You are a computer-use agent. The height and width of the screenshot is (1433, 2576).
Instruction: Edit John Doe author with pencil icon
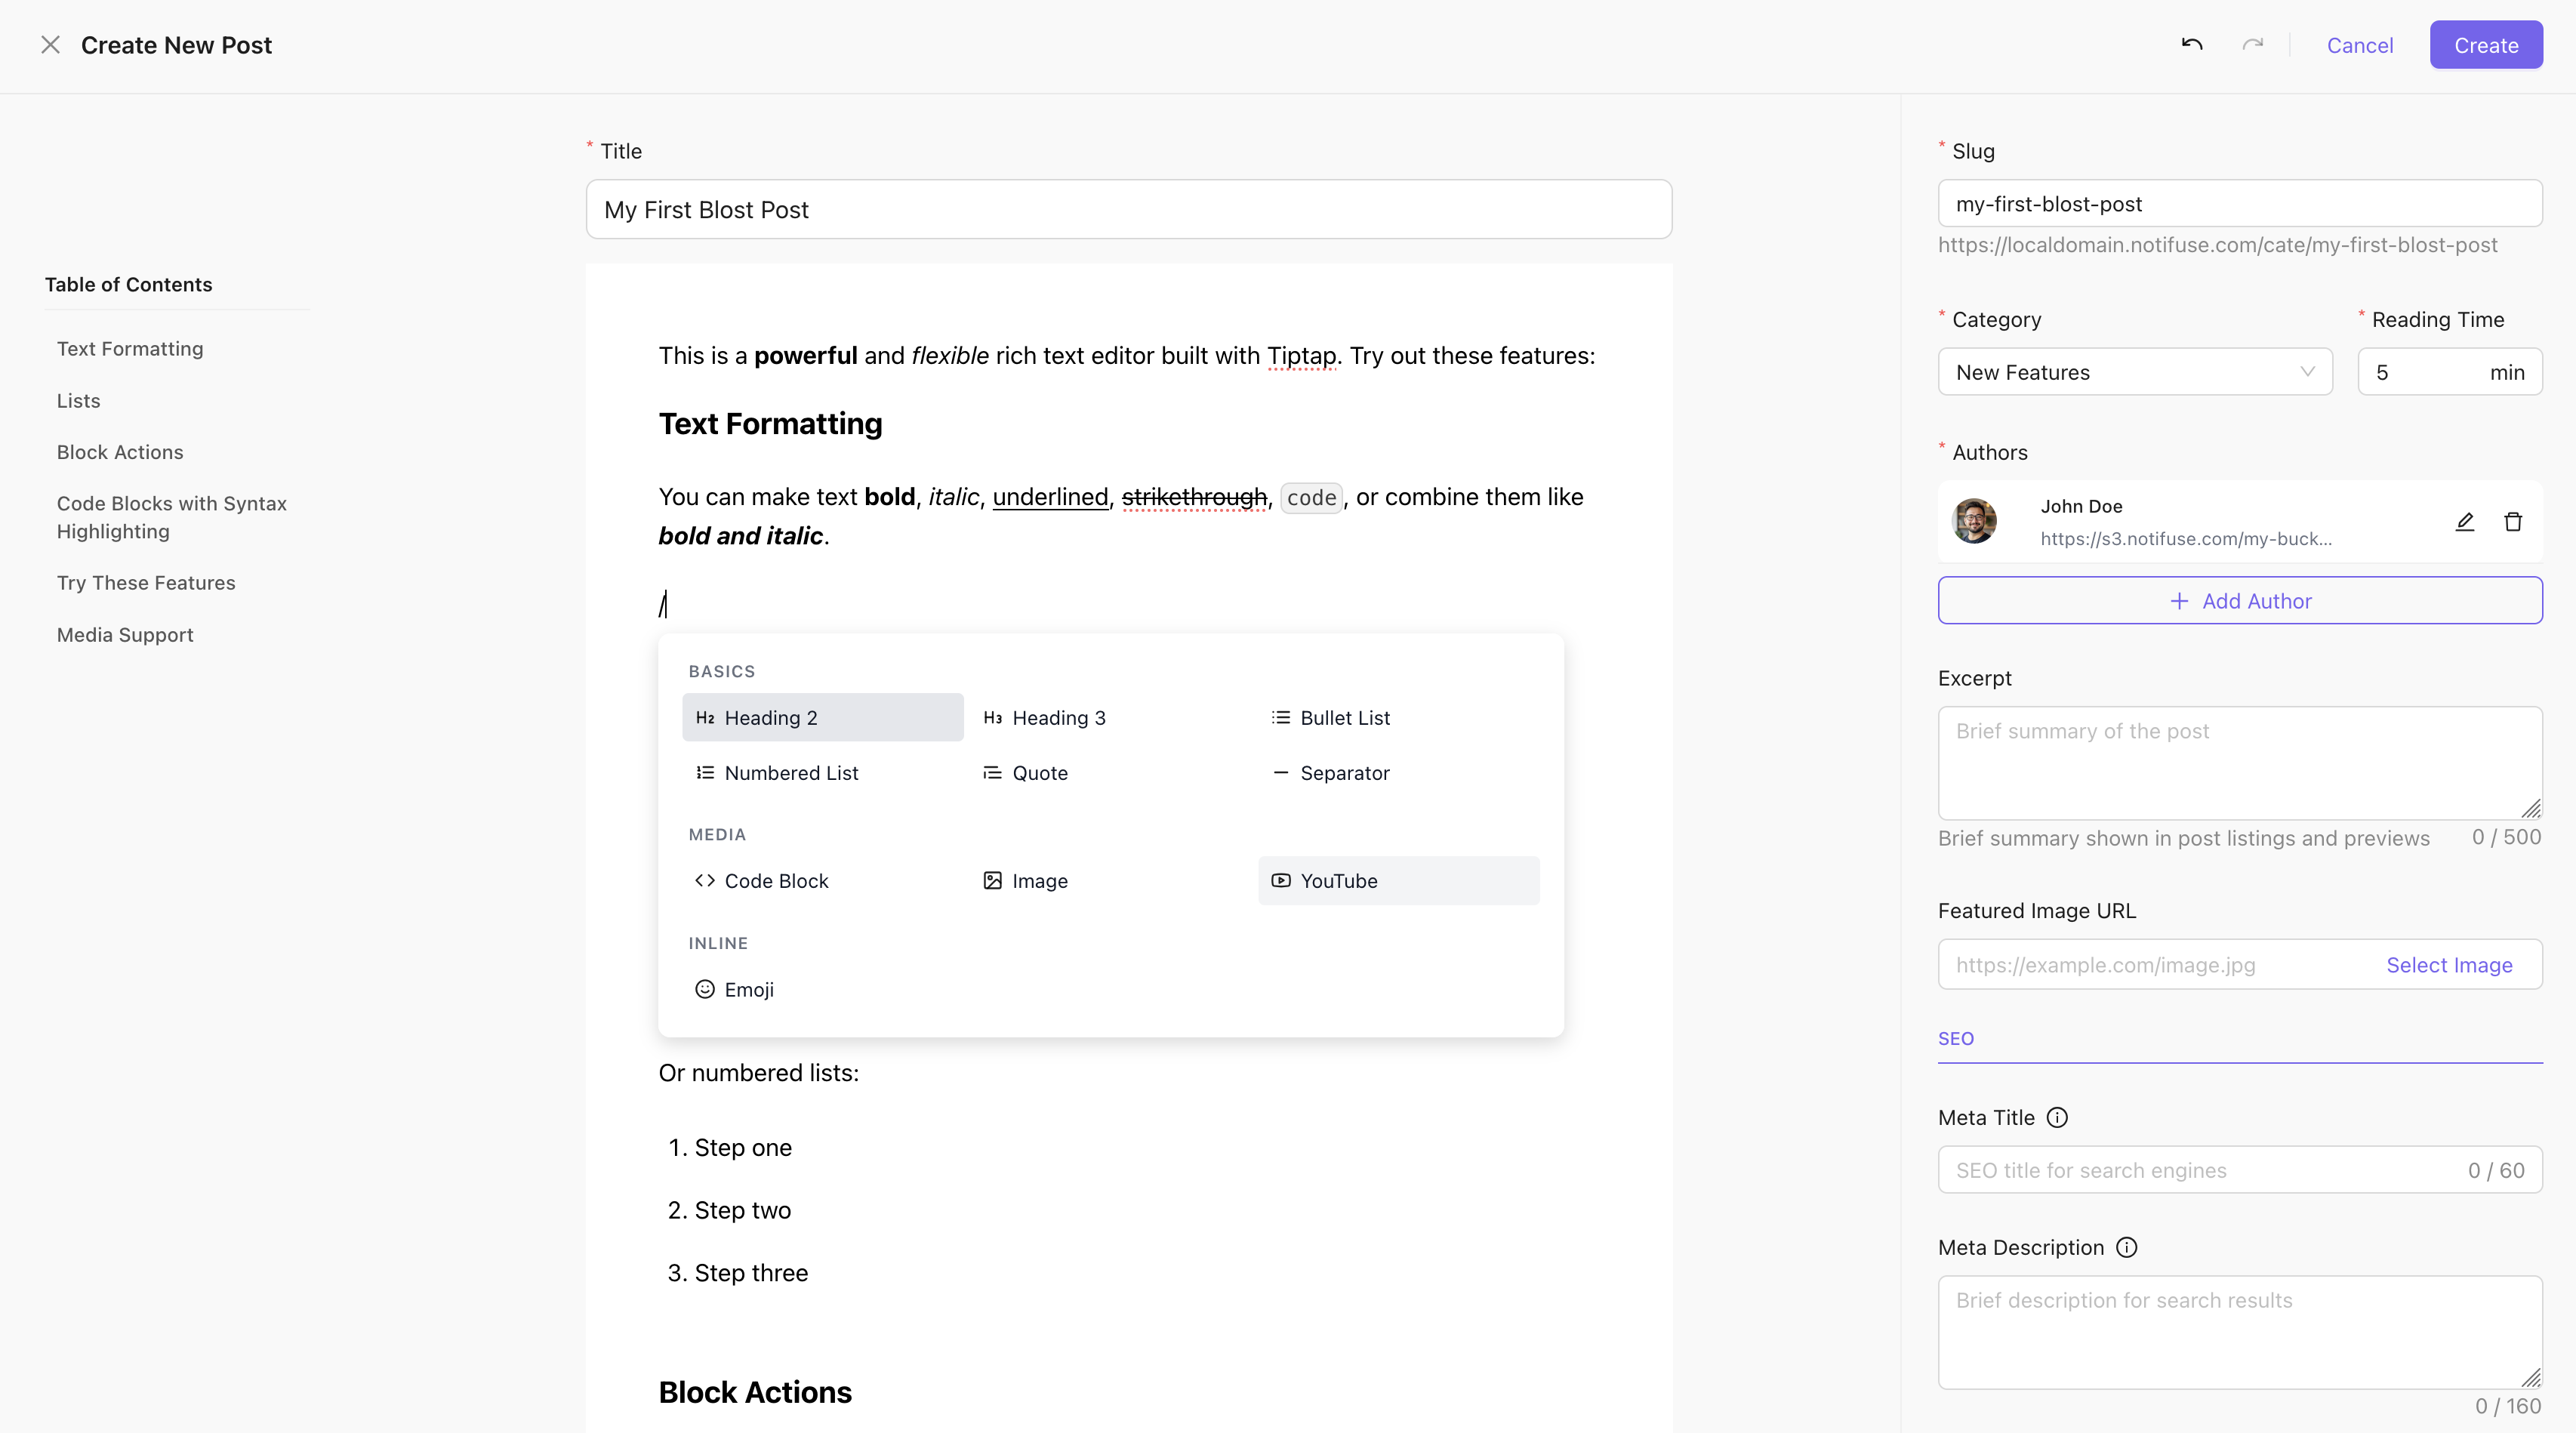pos(2464,521)
